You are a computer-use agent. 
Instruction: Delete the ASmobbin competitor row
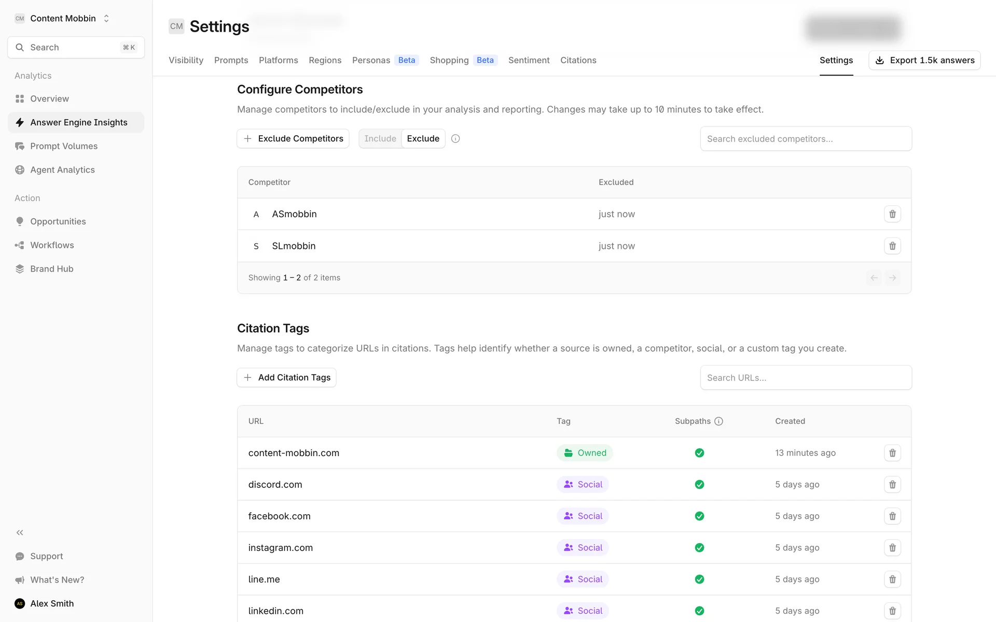[x=892, y=214]
